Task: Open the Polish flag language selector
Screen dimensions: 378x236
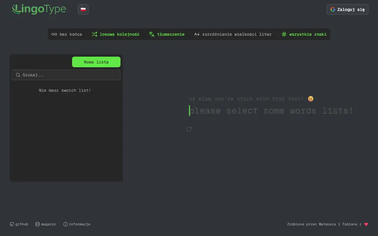Action: point(83,9)
